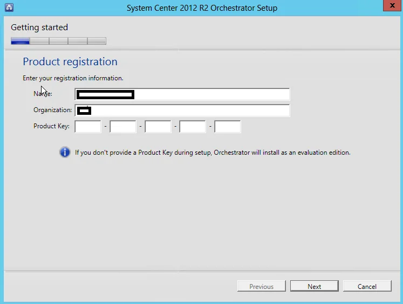This screenshot has width=403, height=304.
Task: Focus the third Product Key box
Action: pyautogui.click(x=158, y=127)
